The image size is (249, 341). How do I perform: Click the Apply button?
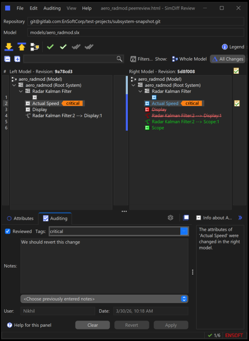coord(171,325)
